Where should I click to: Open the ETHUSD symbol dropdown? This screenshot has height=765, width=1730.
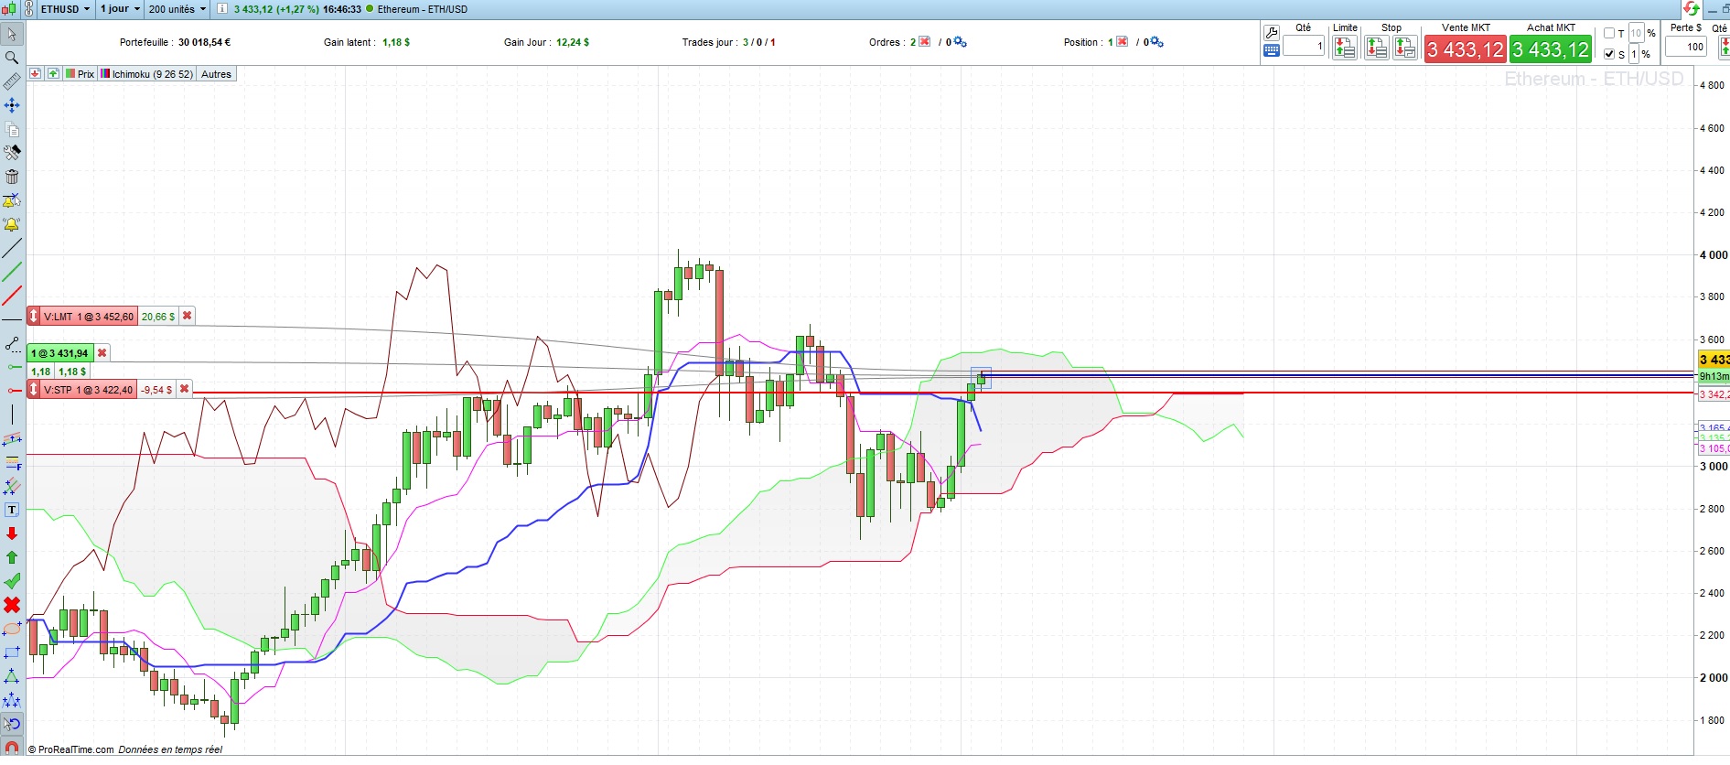[x=65, y=9]
